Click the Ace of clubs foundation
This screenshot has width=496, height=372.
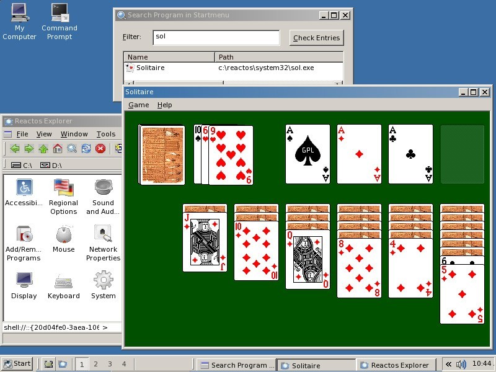(x=410, y=154)
